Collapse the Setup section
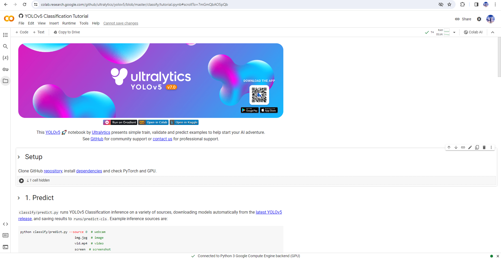501x259 pixels. 19,157
